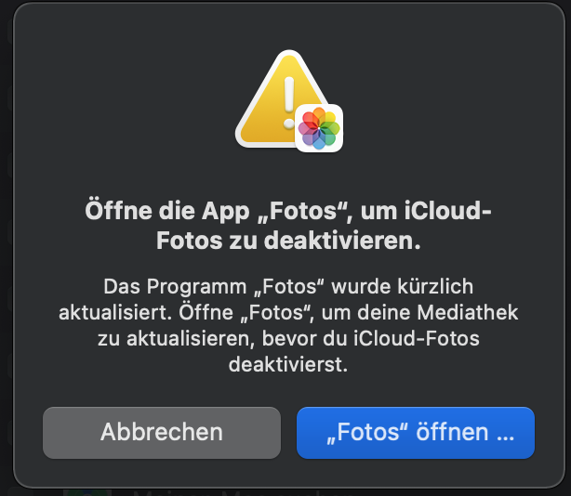This screenshot has width=571, height=496.
Task: Click the description text starting „Das Programm“
Action: (286, 324)
